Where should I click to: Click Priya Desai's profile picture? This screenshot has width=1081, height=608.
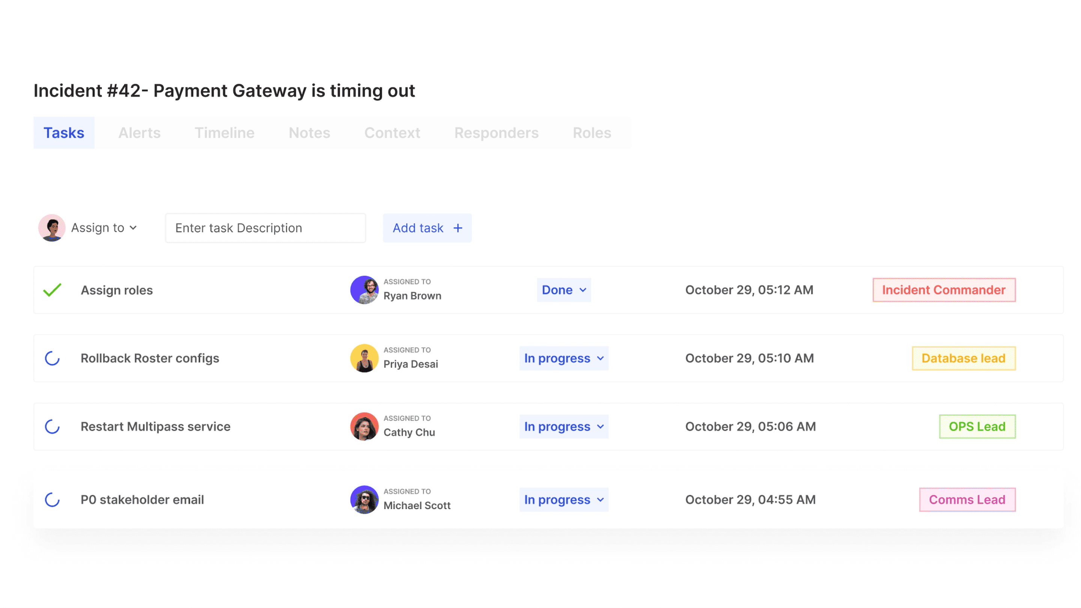[x=364, y=358]
